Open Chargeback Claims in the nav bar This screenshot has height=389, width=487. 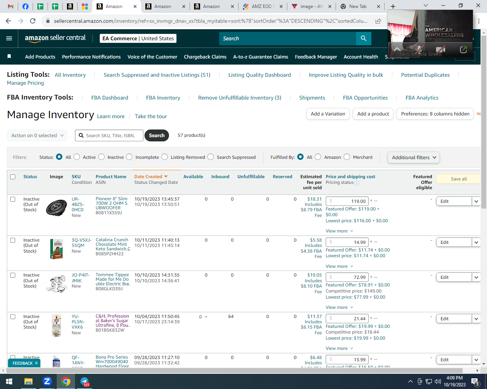point(205,57)
